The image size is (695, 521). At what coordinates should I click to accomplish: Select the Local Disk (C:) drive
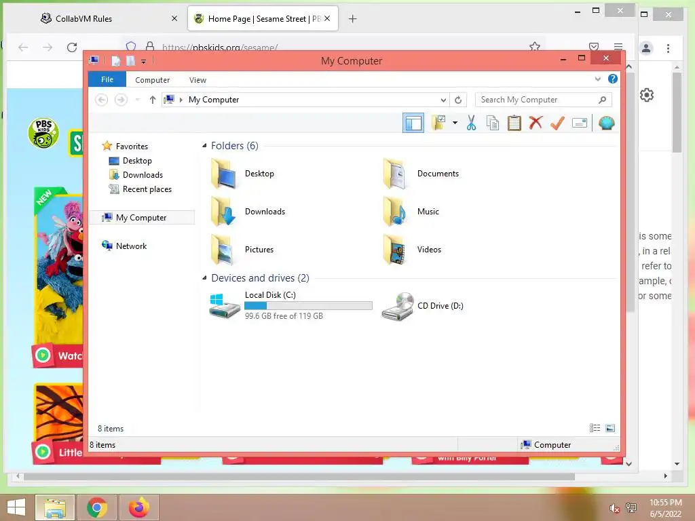(290, 305)
